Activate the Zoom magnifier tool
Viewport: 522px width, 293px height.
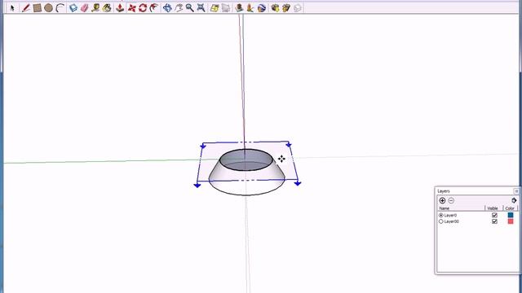[x=189, y=7]
